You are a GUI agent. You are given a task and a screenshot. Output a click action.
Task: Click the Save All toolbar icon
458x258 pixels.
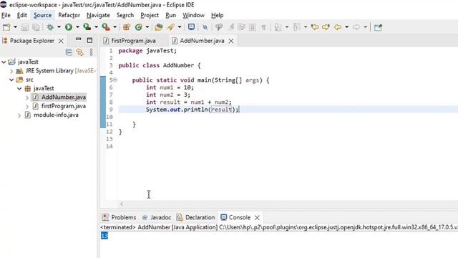pos(36,27)
